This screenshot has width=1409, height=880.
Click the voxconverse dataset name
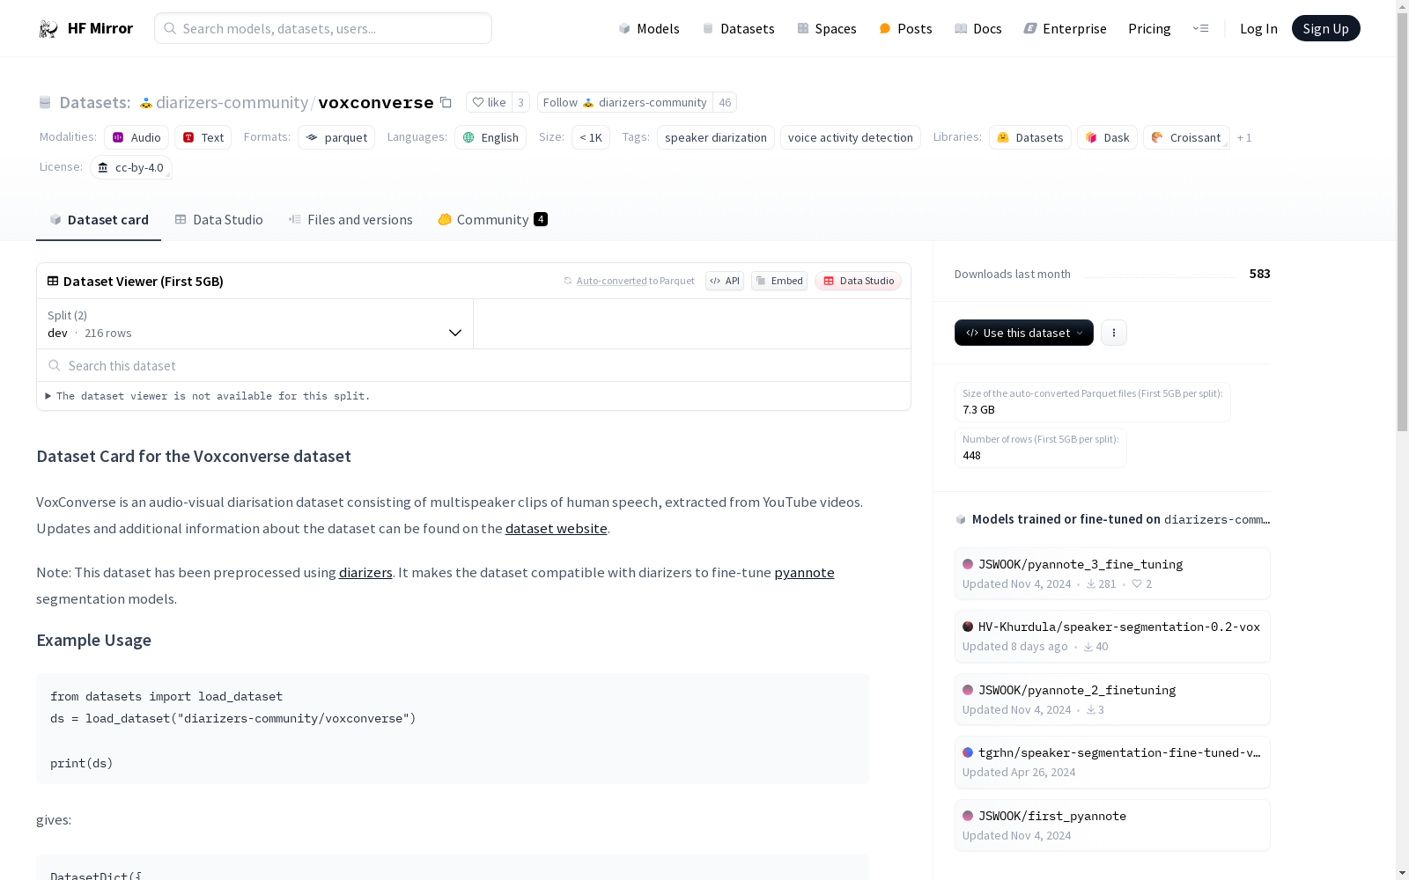click(376, 102)
